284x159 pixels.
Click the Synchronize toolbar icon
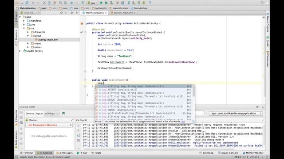pos(27,3)
